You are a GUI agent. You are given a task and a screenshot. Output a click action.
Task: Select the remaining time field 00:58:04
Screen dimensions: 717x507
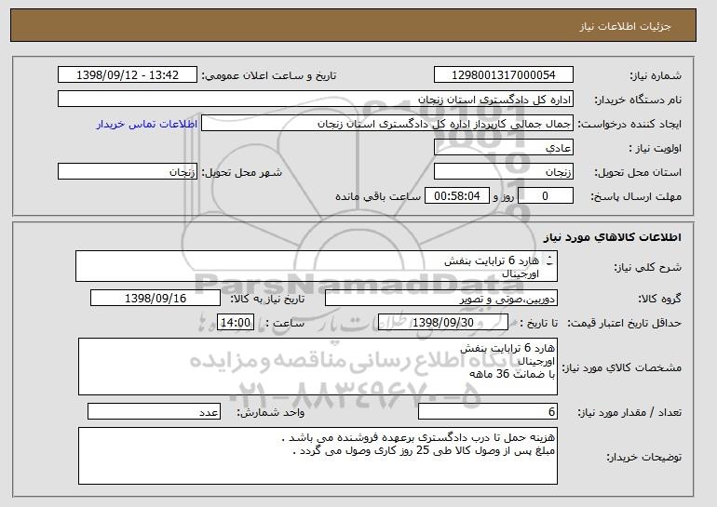[457, 196]
